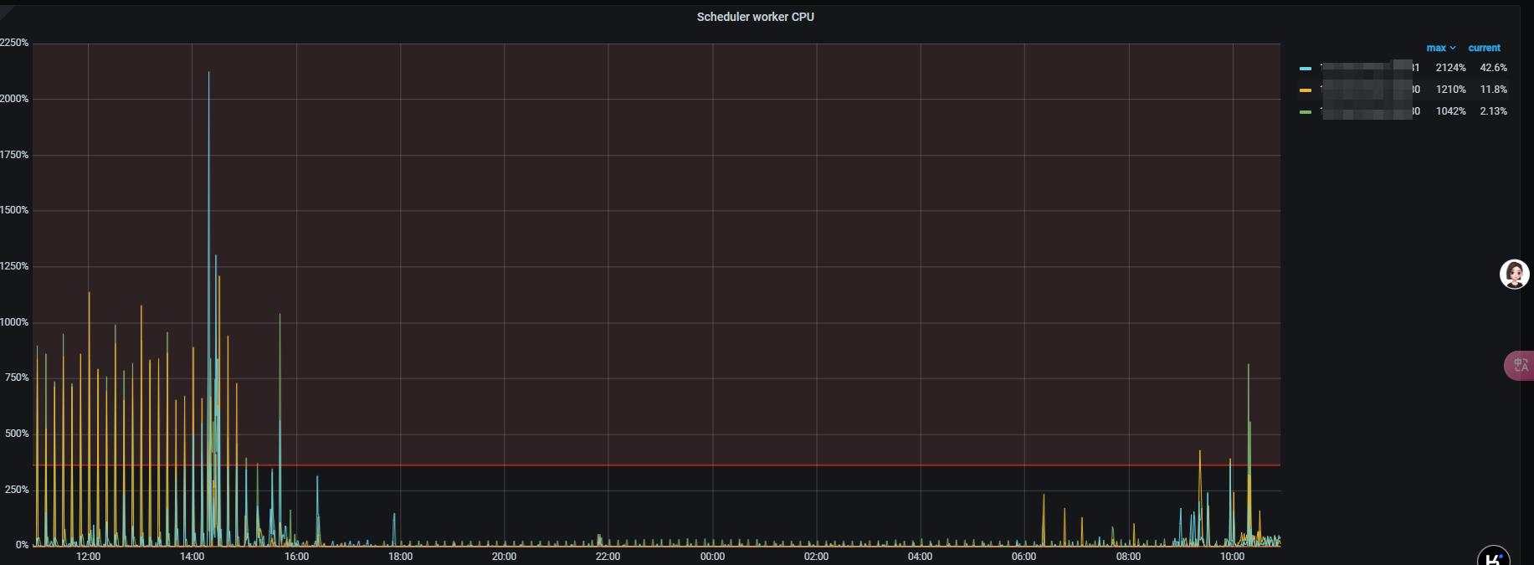Click the 06:00 time axis label

(1024, 557)
